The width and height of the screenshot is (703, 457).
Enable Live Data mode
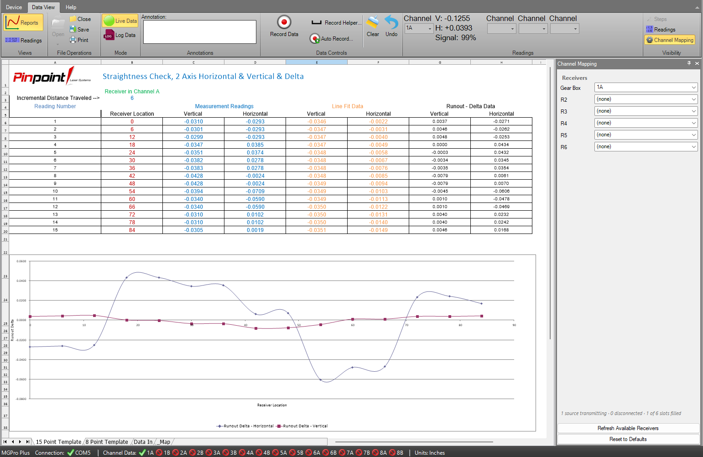click(x=120, y=21)
